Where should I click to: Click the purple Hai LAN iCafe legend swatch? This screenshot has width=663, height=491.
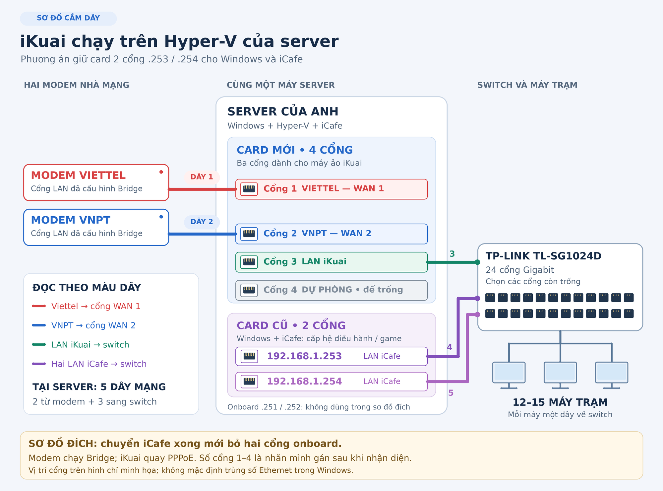39,364
